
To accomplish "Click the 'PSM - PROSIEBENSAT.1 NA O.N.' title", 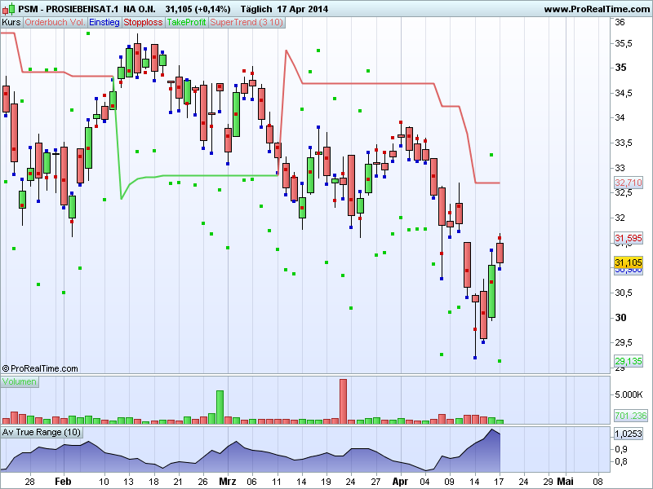I will click(x=87, y=9).
